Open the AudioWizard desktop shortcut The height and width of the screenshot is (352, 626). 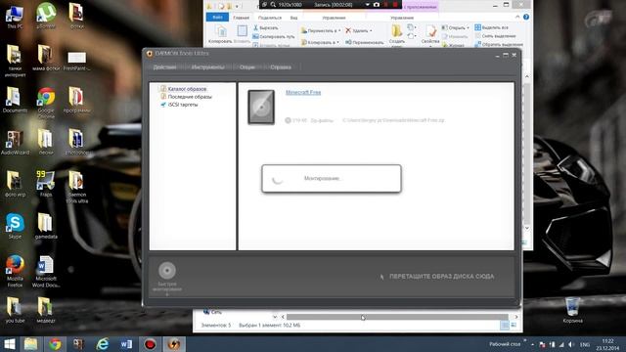pos(16,143)
